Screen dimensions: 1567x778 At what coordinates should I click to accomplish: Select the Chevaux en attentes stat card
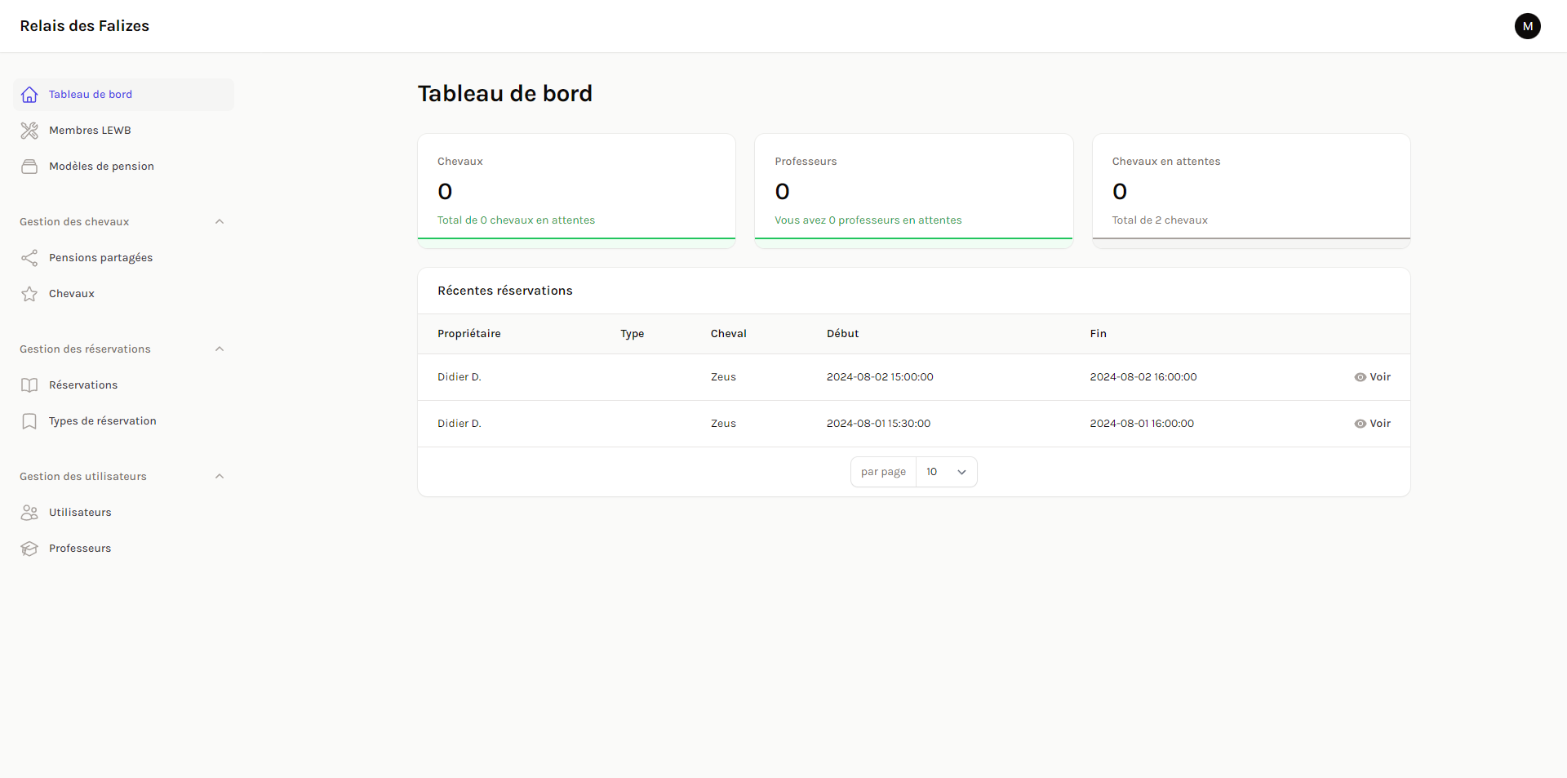point(1250,190)
